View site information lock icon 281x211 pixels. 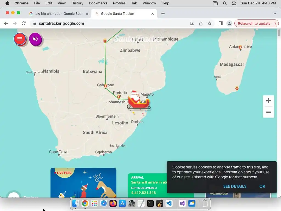pos(35,23)
